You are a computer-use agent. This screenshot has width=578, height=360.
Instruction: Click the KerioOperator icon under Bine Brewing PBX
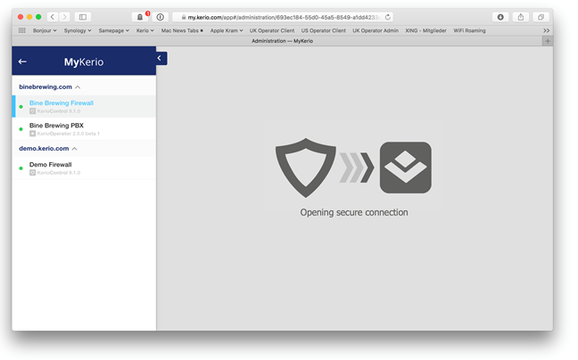tap(32, 134)
